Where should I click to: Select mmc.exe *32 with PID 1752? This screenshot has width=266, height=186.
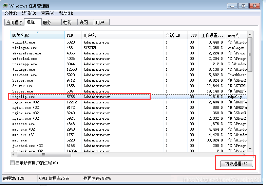click(x=129, y=135)
